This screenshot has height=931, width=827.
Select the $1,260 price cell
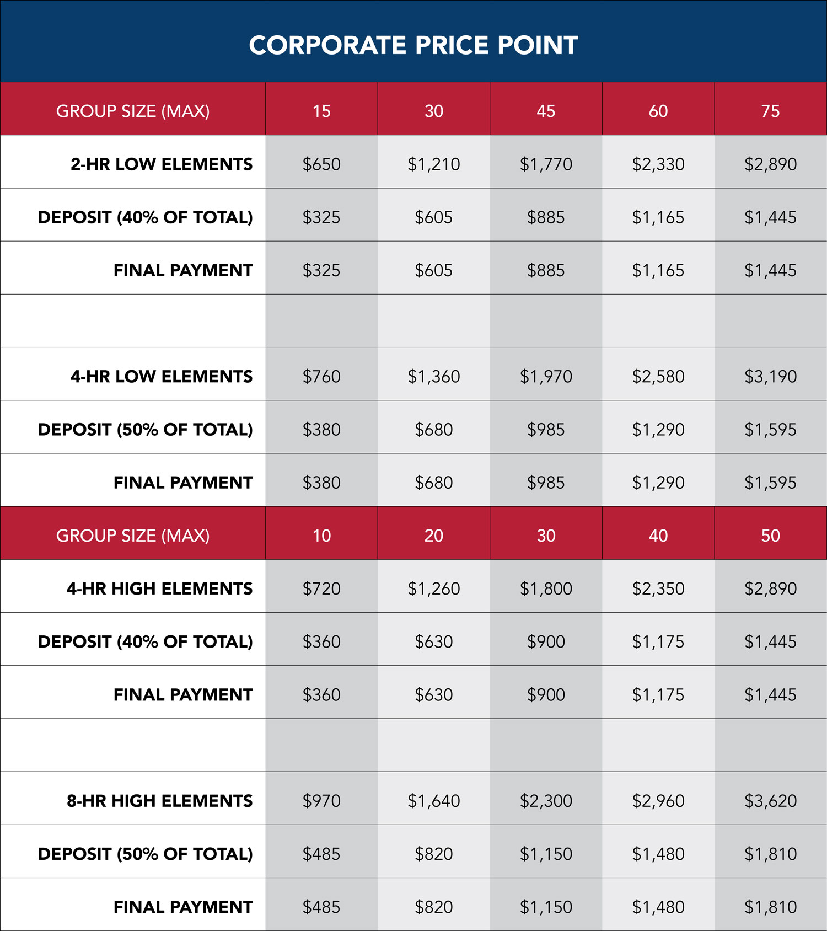click(434, 588)
